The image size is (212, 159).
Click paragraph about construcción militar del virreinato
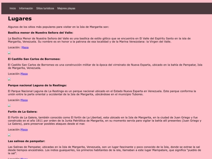[105, 66]
